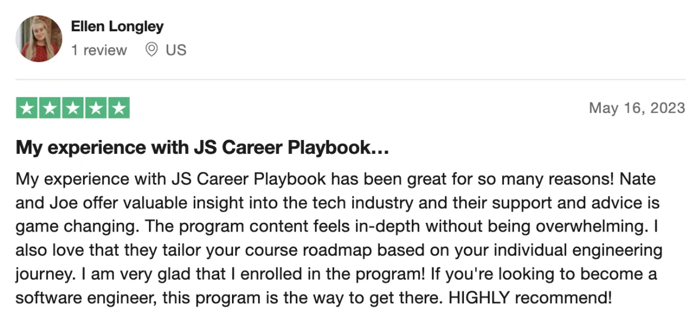This screenshot has width=696, height=331.
Task: Click Ellen Longley's profile avatar photo
Action: (38, 38)
